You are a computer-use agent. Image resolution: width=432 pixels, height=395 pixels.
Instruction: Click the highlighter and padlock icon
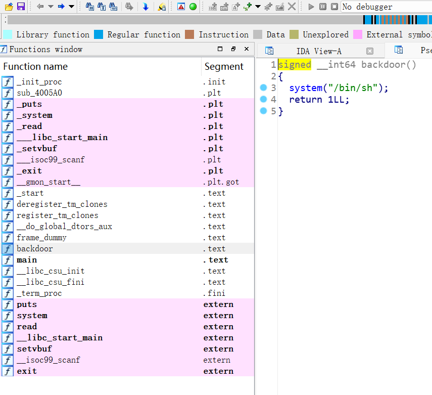(162, 7)
